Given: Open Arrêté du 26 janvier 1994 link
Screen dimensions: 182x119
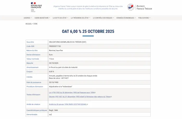Looking at the screenshot, I should pos(68,104).
